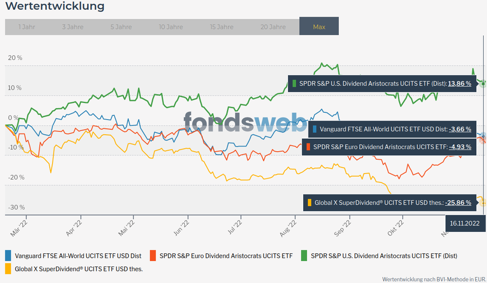Select the 20 Jahre tab
This screenshot has width=487, height=283.
point(273,27)
